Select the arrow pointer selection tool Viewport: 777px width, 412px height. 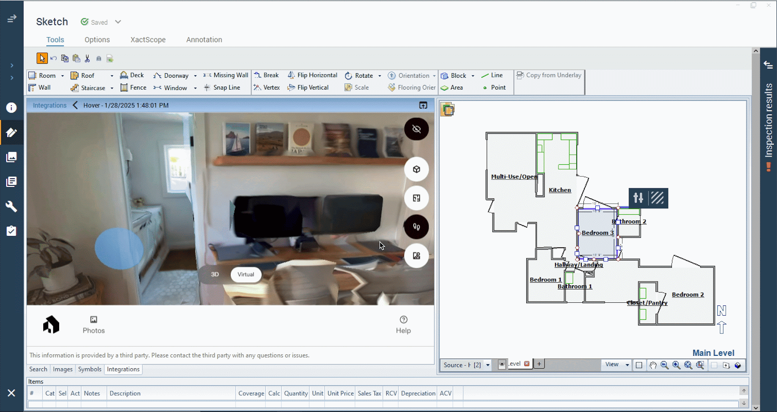(42, 58)
